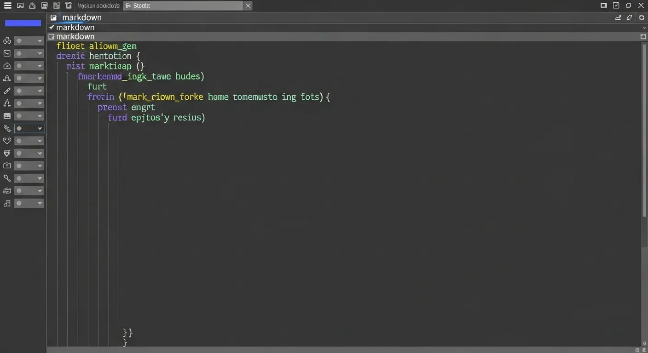
Task: Select the waveform image tool in the sidebar
Action: 7,116
